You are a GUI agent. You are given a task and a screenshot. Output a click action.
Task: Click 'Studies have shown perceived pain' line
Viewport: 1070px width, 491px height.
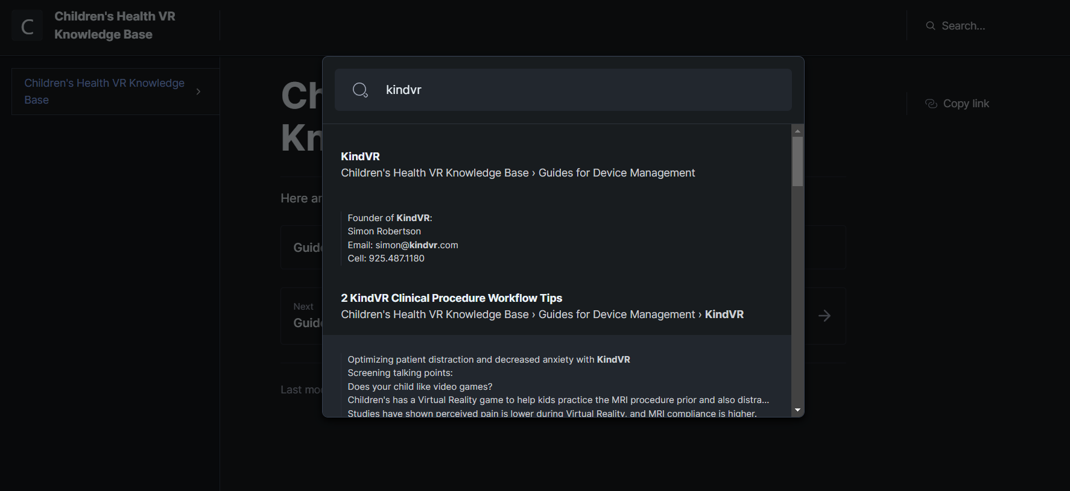pyautogui.click(x=552, y=413)
